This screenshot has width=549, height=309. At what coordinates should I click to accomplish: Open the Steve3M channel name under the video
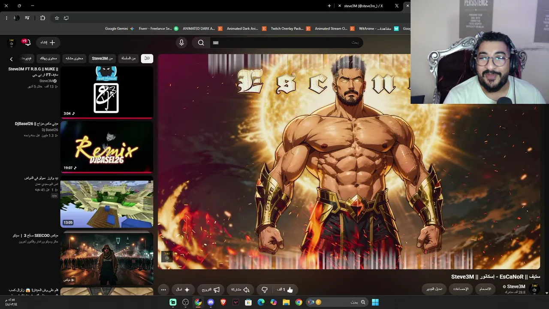pyautogui.click(x=516, y=286)
